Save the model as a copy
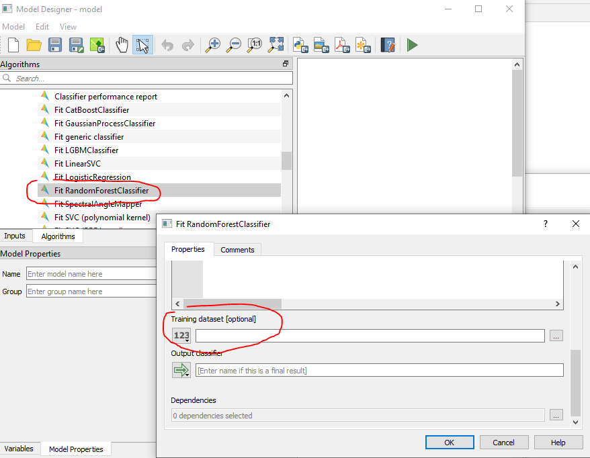 click(x=76, y=45)
